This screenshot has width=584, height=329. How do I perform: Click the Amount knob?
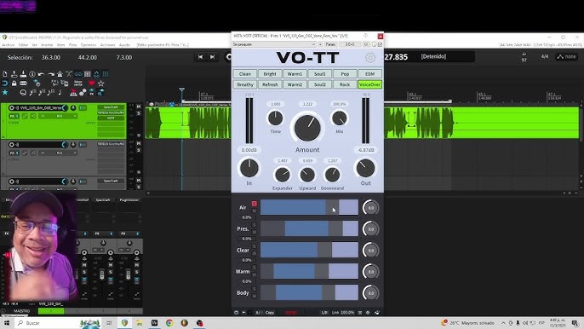307,128
